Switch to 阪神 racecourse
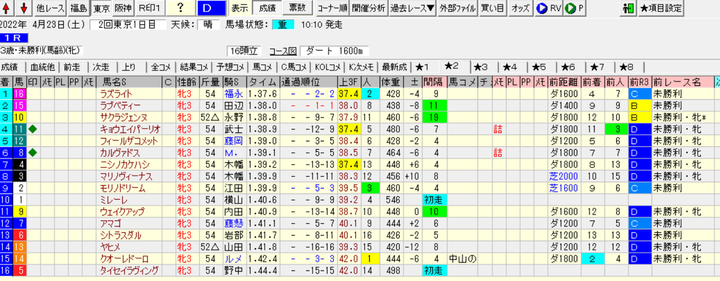Viewport: 720px width, 281px height. pyautogui.click(x=123, y=8)
